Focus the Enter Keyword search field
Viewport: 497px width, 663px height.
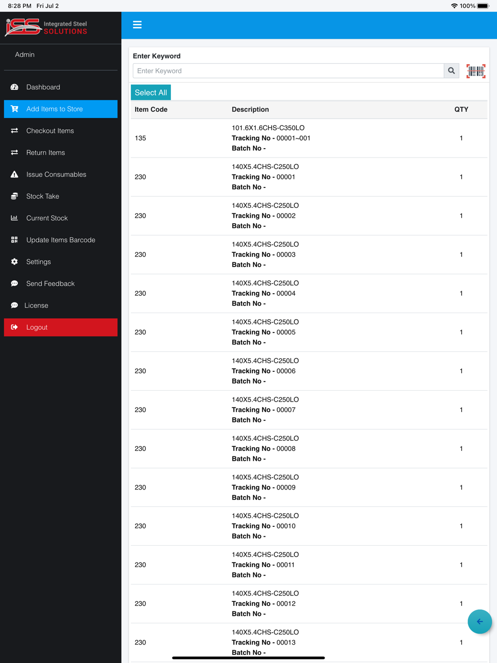pyautogui.click(x=288, y=71)
